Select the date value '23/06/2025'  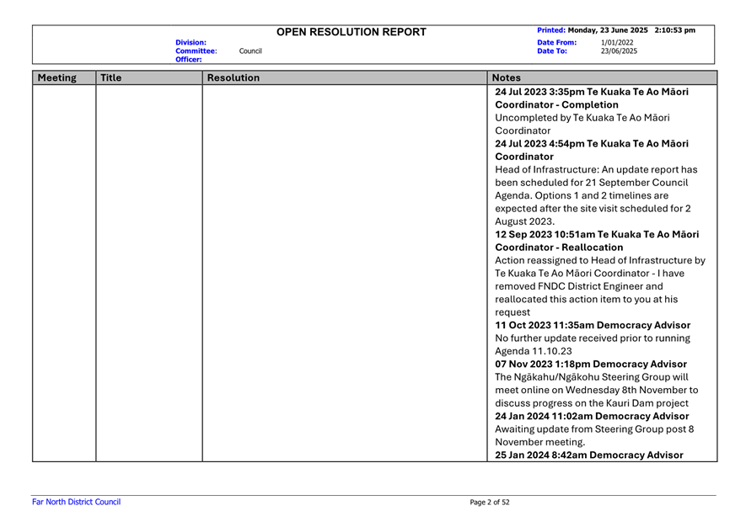coord(619,51)
